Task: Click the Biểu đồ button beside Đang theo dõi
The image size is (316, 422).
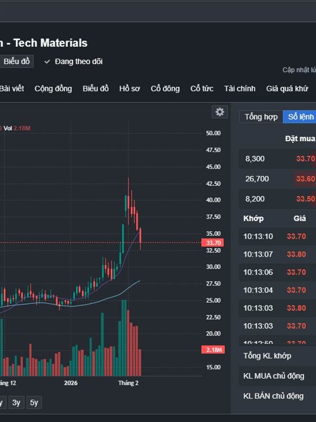Action: (16, 62)
